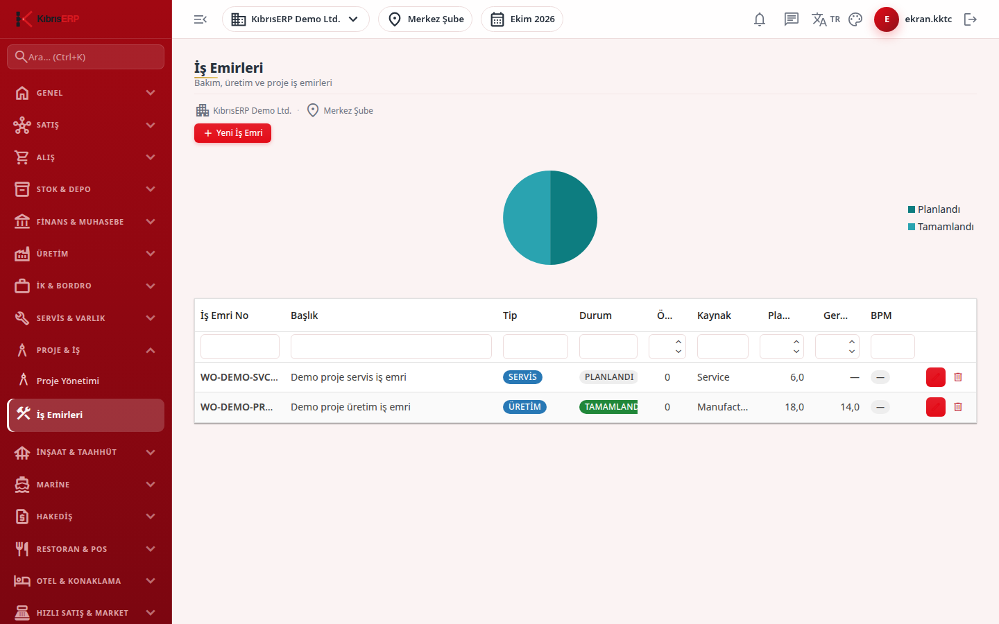The image size is (999, 624).
Task: Click the logout icon
Action: pos(971,19)
